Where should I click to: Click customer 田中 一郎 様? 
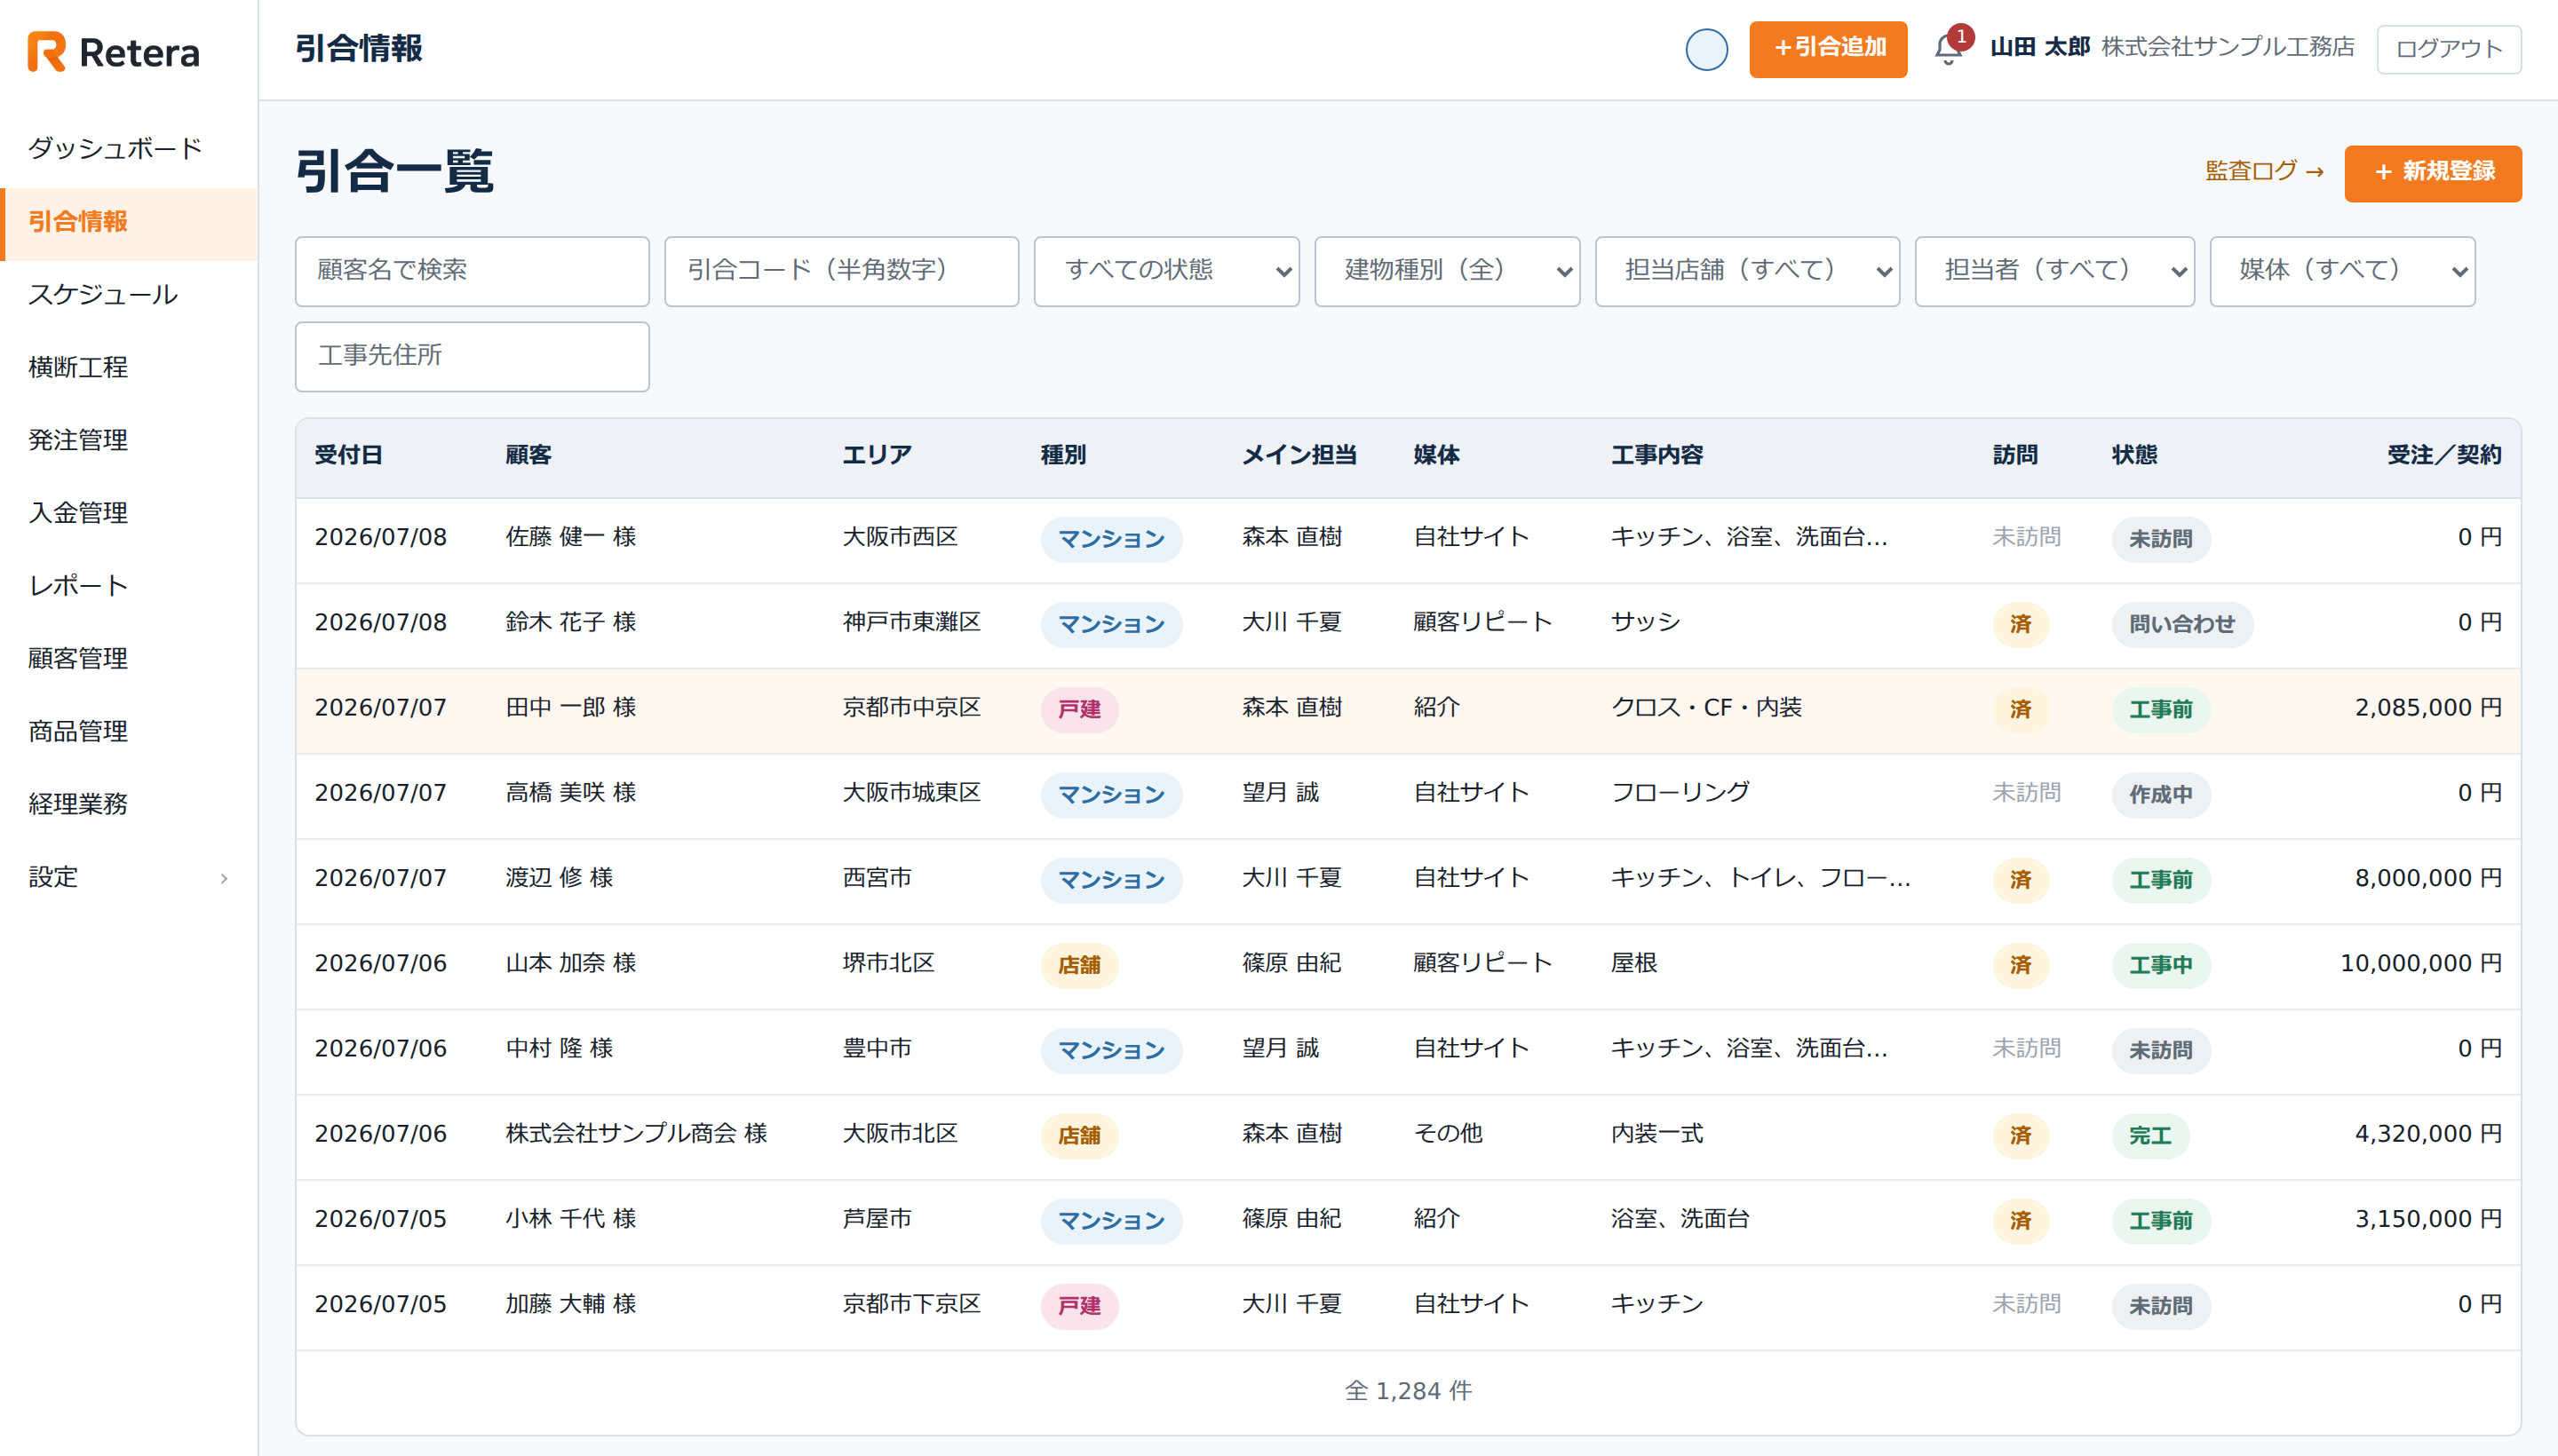pyautogui.click(x=570, y=708)
